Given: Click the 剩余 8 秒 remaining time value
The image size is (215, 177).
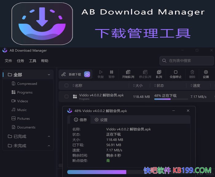Looking at the screenshot, I should click(114, 155).
